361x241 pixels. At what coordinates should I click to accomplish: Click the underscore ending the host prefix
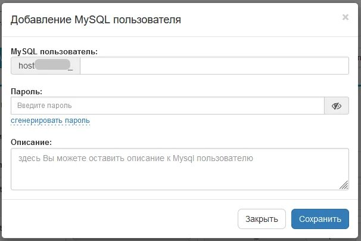tap(71, 66)
